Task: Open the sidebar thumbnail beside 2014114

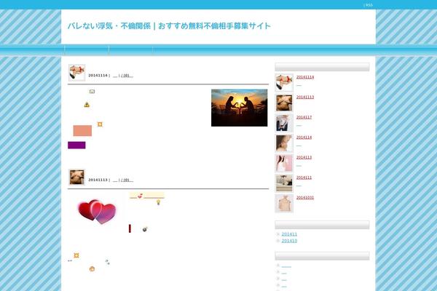Action: pyautogui.click(x=284, y=143)
